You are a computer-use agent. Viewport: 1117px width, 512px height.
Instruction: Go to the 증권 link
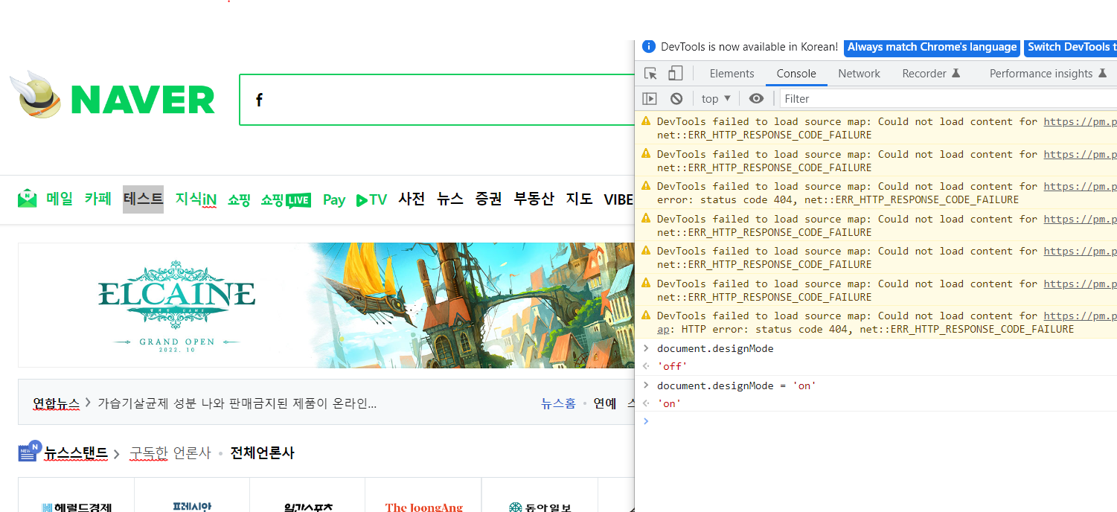489,199
